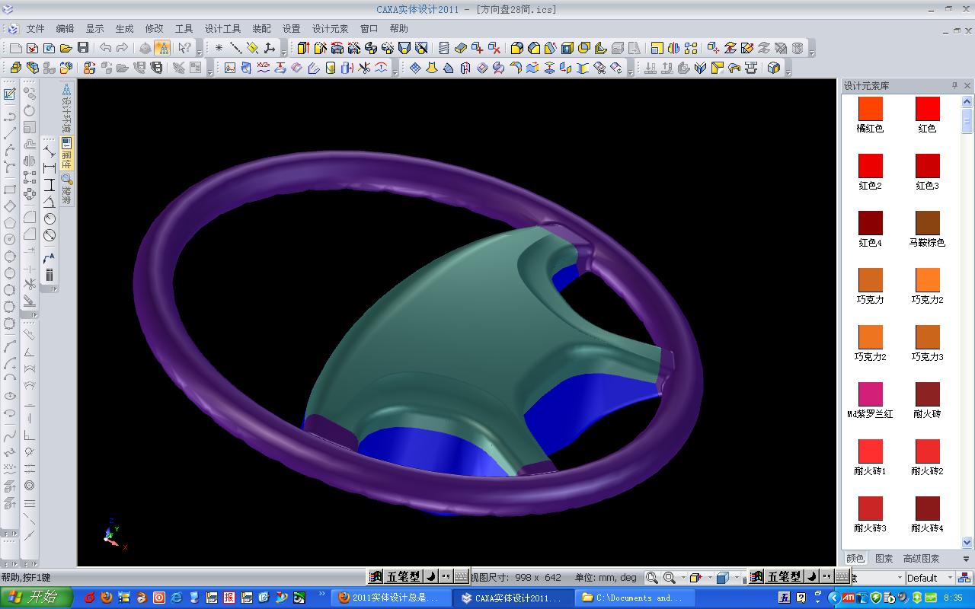Toggle the 属性 side panel tab
975x609 pixels.
click(67, 155)
